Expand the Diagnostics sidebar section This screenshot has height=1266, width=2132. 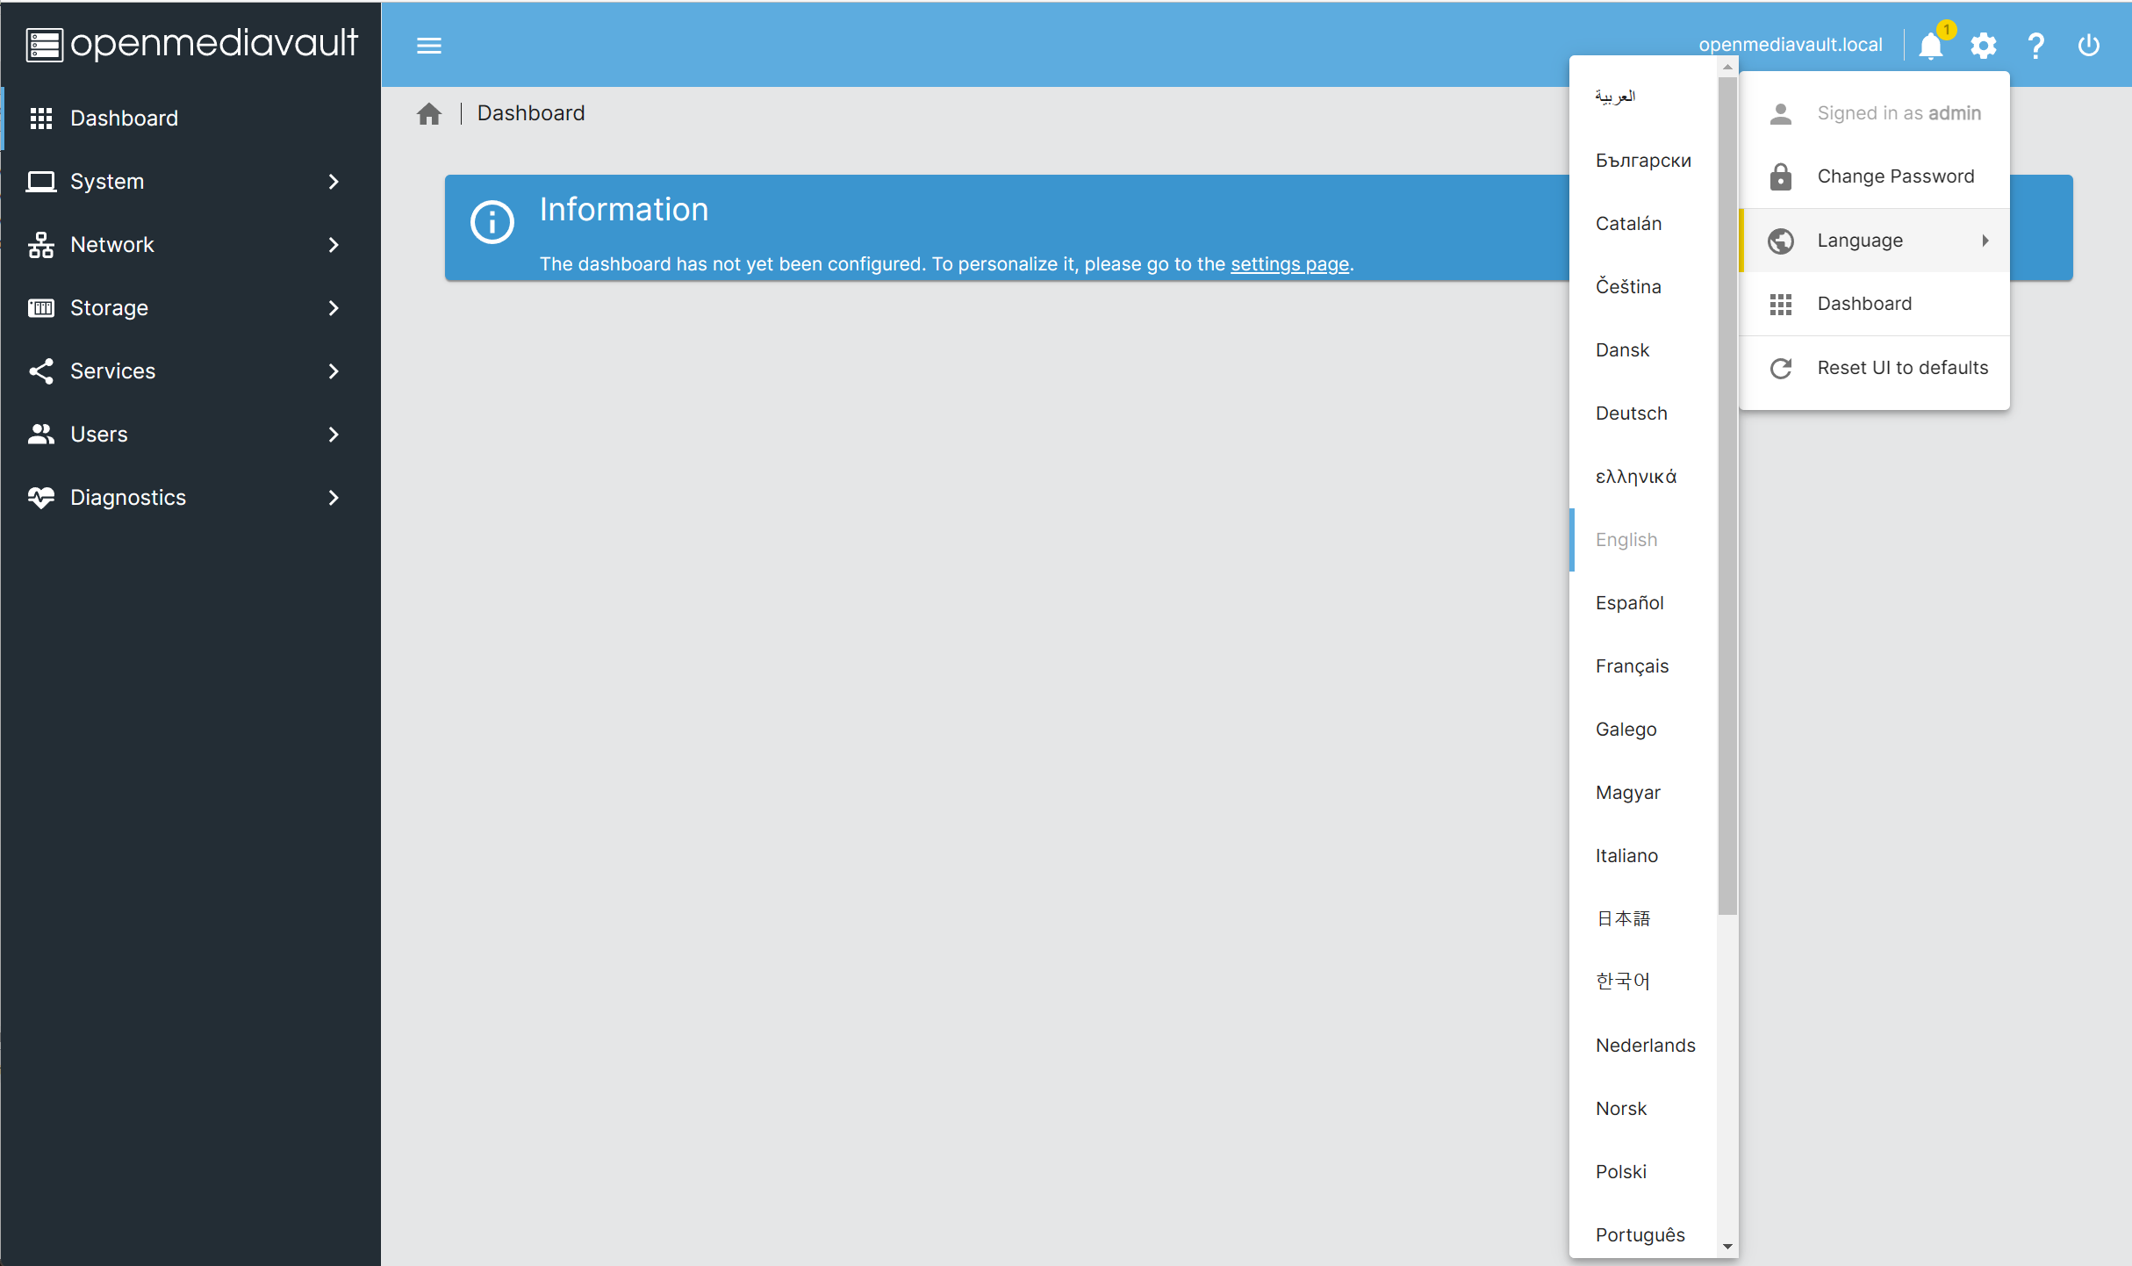(334, 497)
